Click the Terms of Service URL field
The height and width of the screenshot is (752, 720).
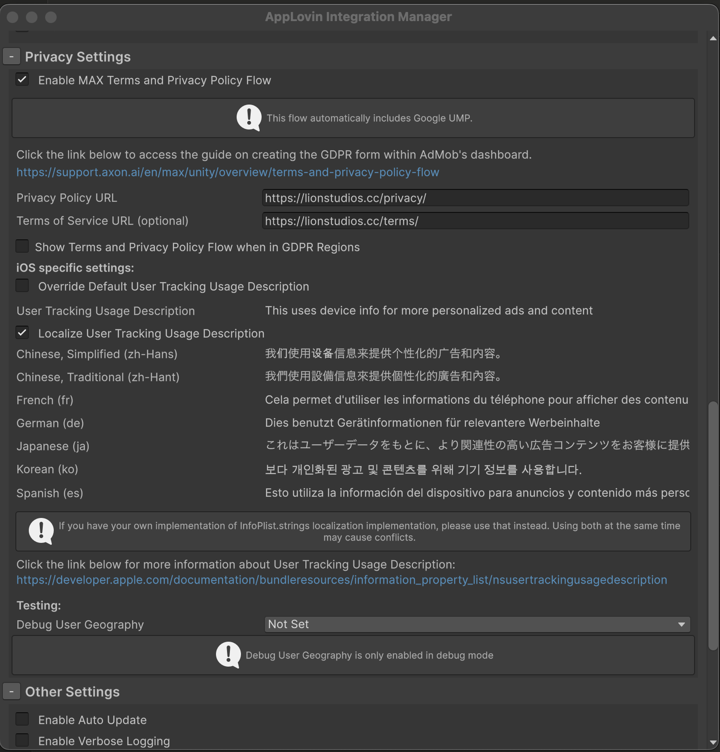point(475,221)
